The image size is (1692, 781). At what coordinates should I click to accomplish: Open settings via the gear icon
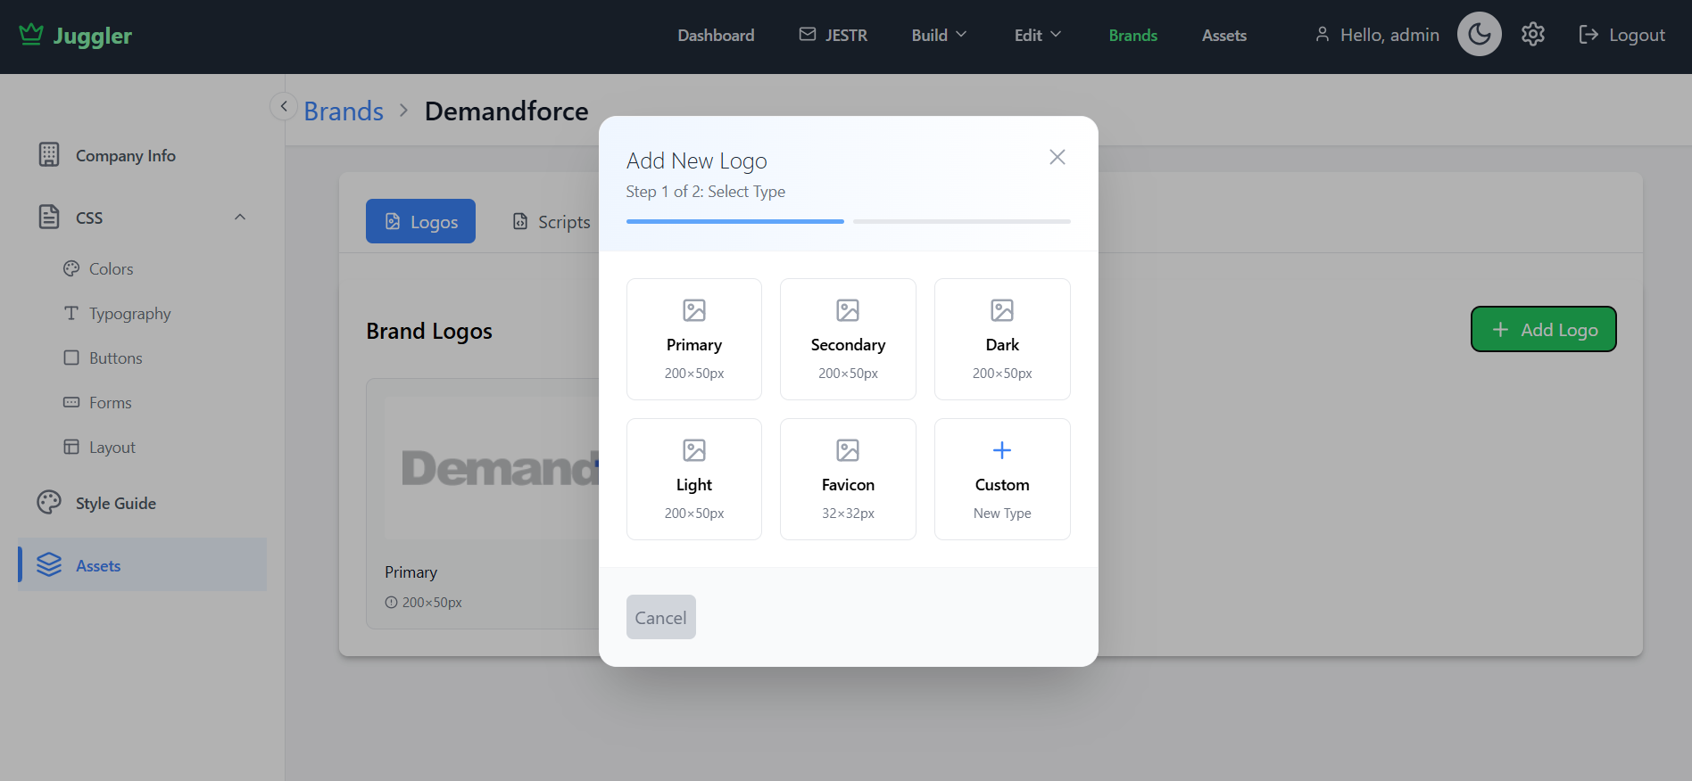coord(1532,35)
